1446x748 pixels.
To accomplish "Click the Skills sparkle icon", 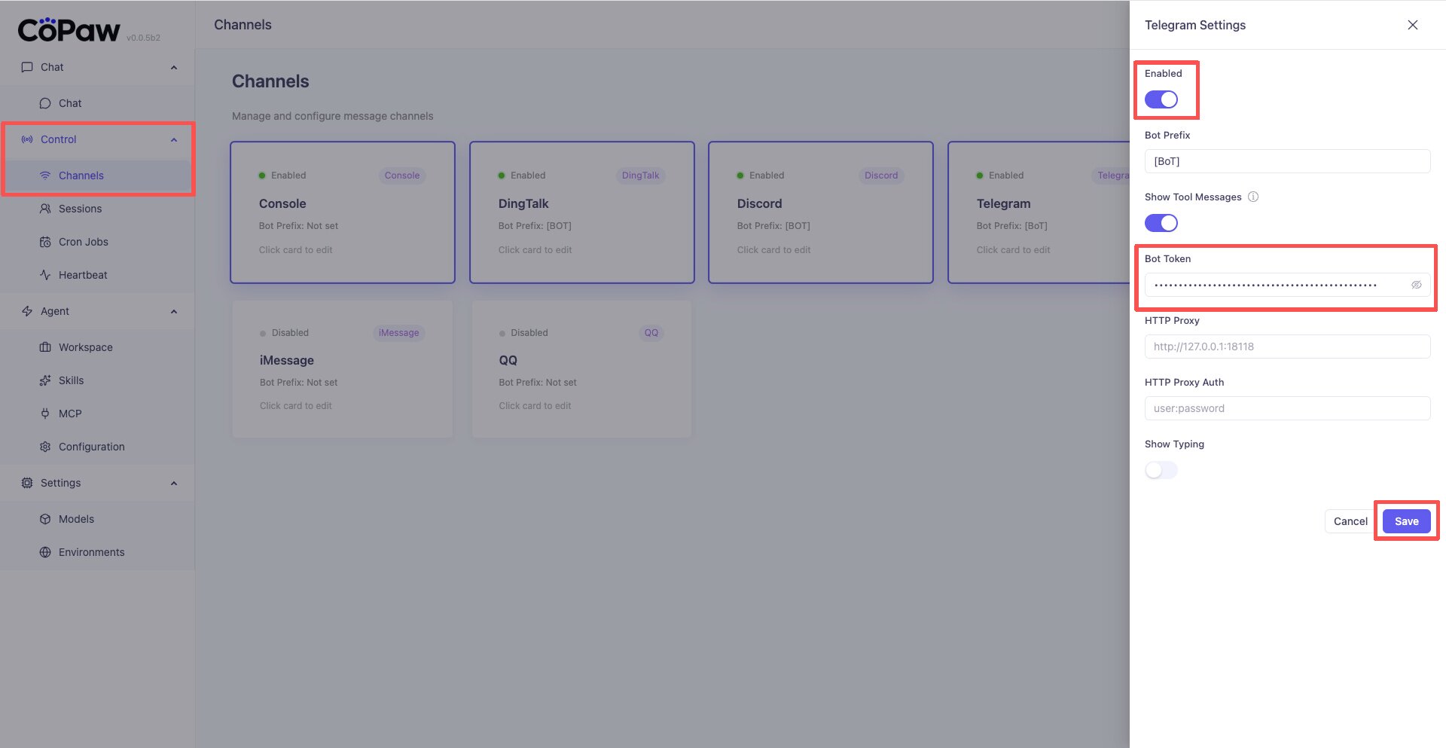I will (45, 380).
